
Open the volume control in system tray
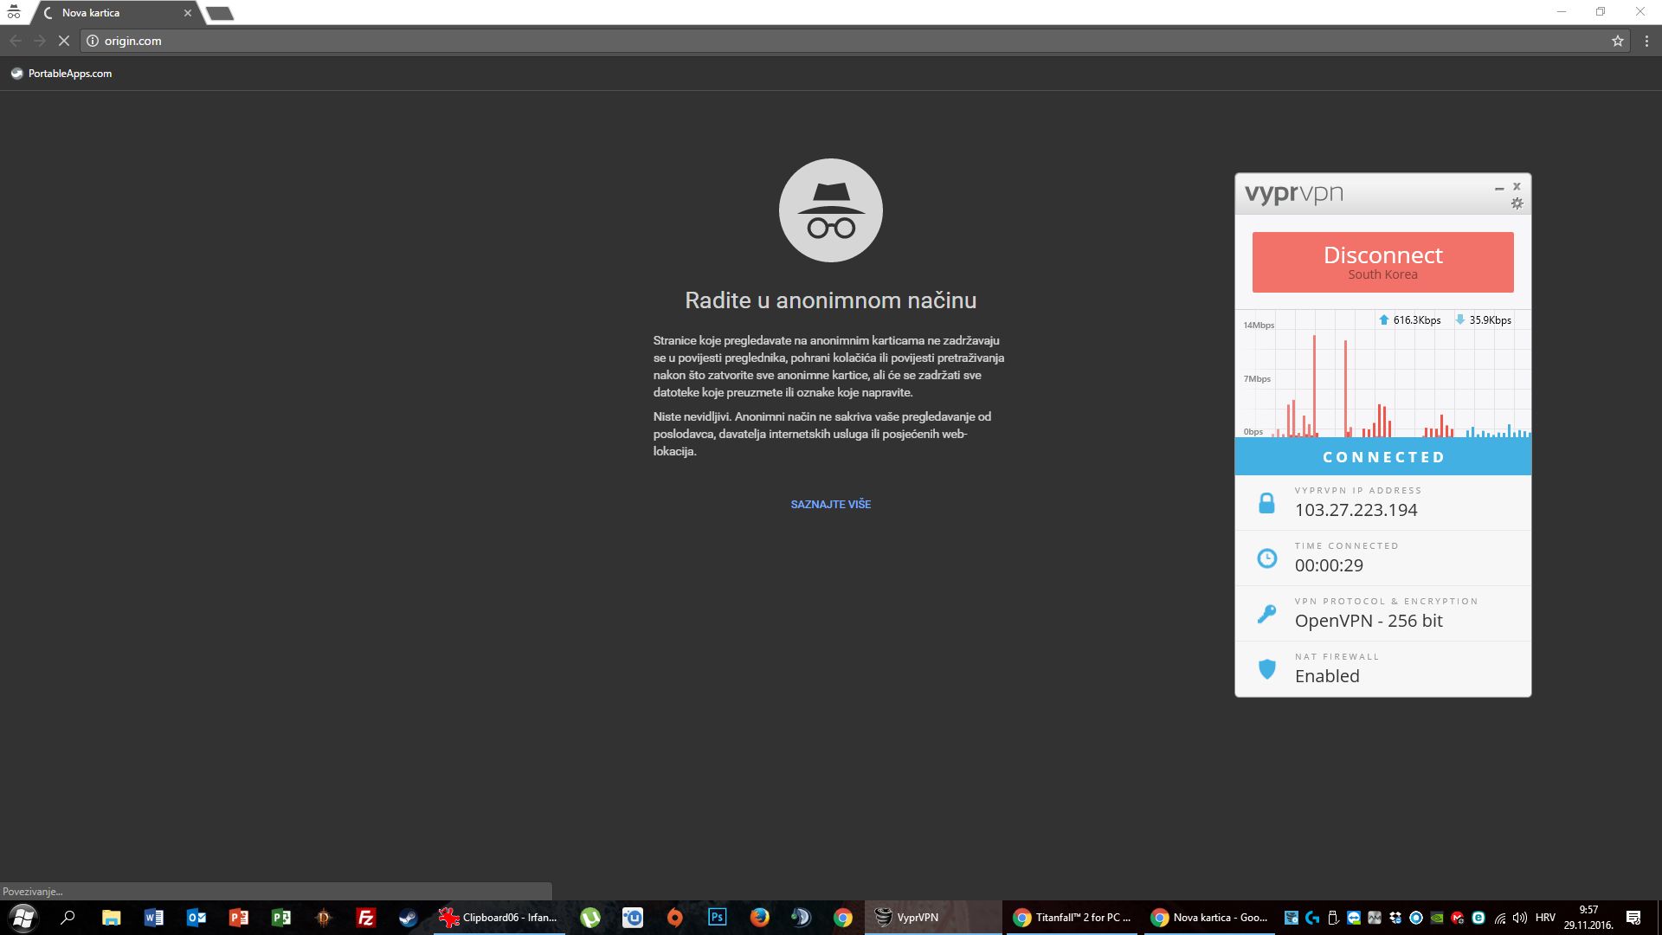tap(1520, 918)
